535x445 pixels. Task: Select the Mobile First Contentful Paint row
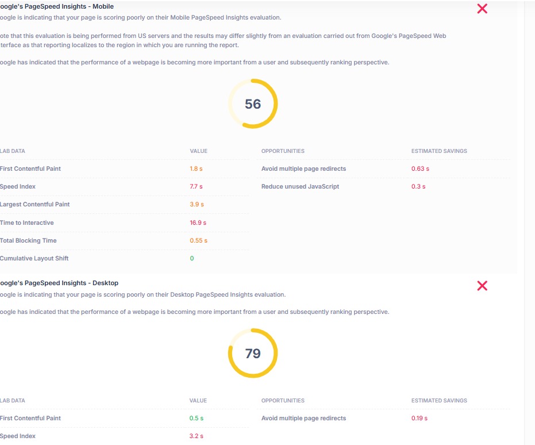[30, 168]
